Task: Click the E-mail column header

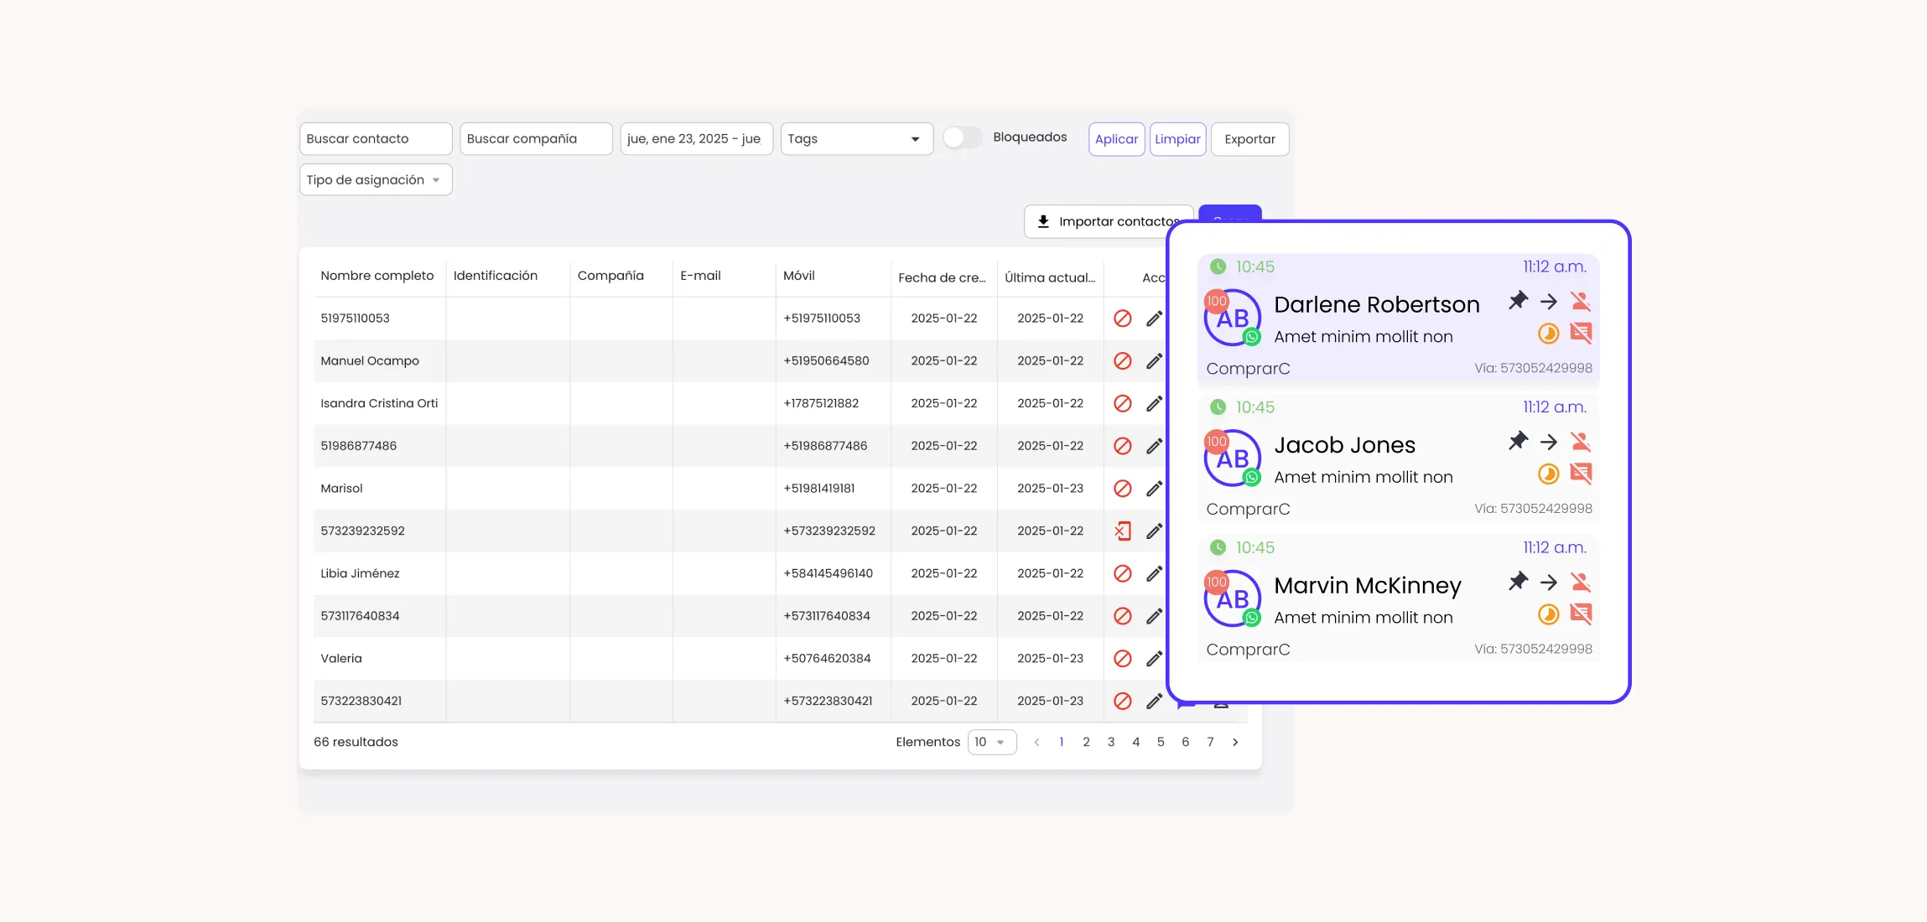Action: (700, 276)
